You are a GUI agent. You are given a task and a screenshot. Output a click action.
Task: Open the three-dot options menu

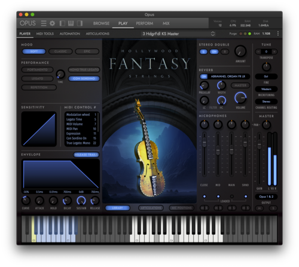[278, 33]
